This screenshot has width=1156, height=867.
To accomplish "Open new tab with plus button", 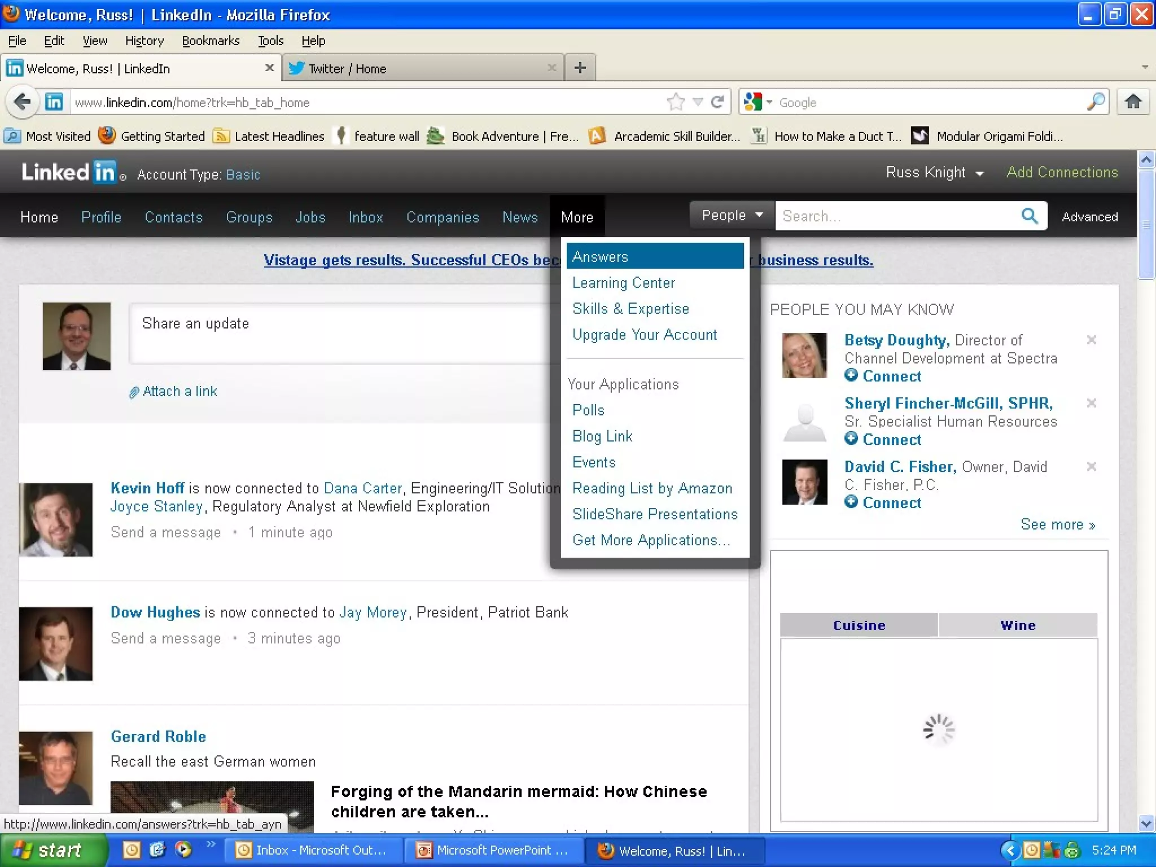I will tap(580, 68).
